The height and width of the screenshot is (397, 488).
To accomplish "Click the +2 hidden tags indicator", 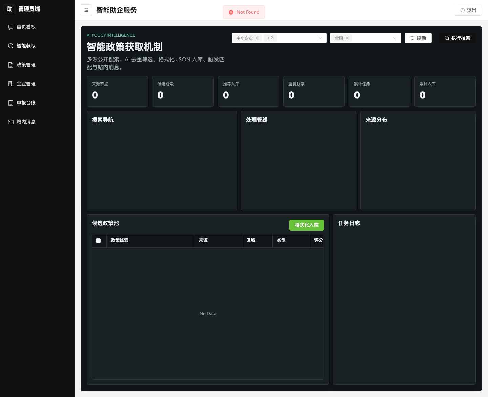I will (x=270, y=38).
